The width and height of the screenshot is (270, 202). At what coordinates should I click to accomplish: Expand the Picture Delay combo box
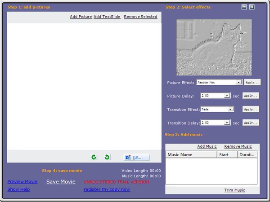[228, 96]
